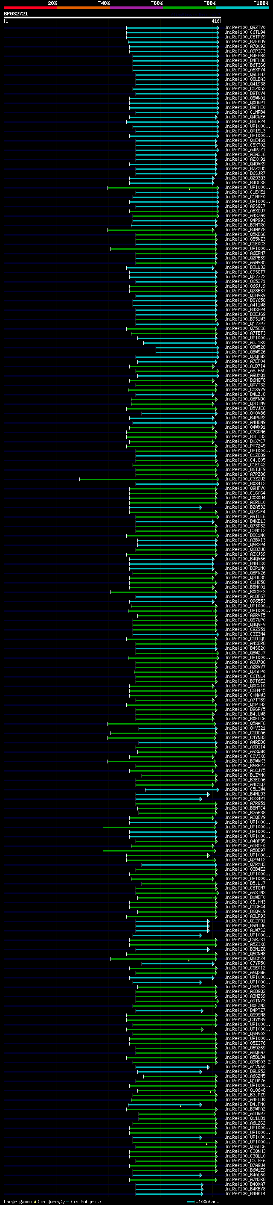Select label UniRef100_A9SGC7
The height and width of the screenshot is (1205, 273).
point(244,206)
